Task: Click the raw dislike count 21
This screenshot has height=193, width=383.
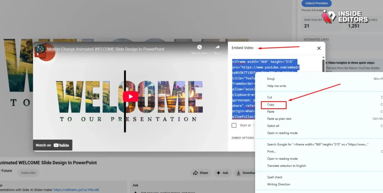Action: click(307, 26)
